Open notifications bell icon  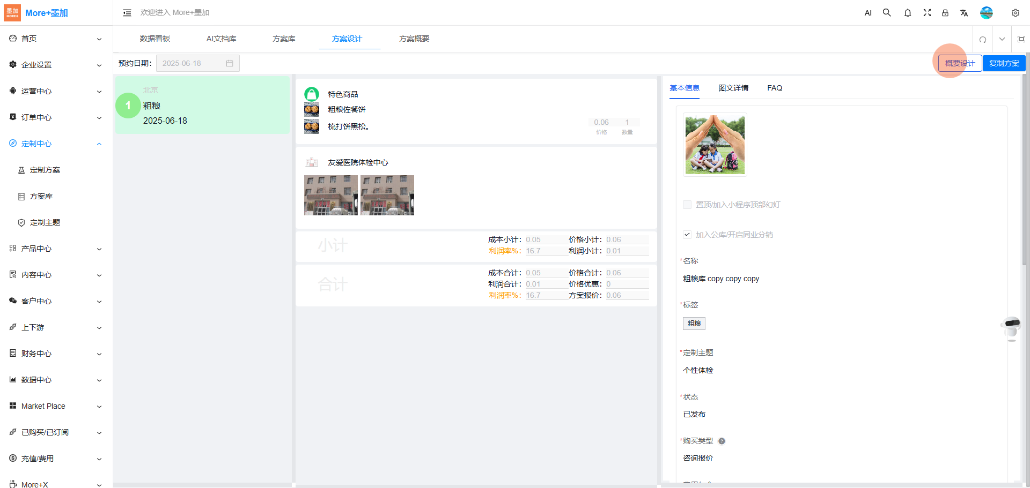click(907, 13)
